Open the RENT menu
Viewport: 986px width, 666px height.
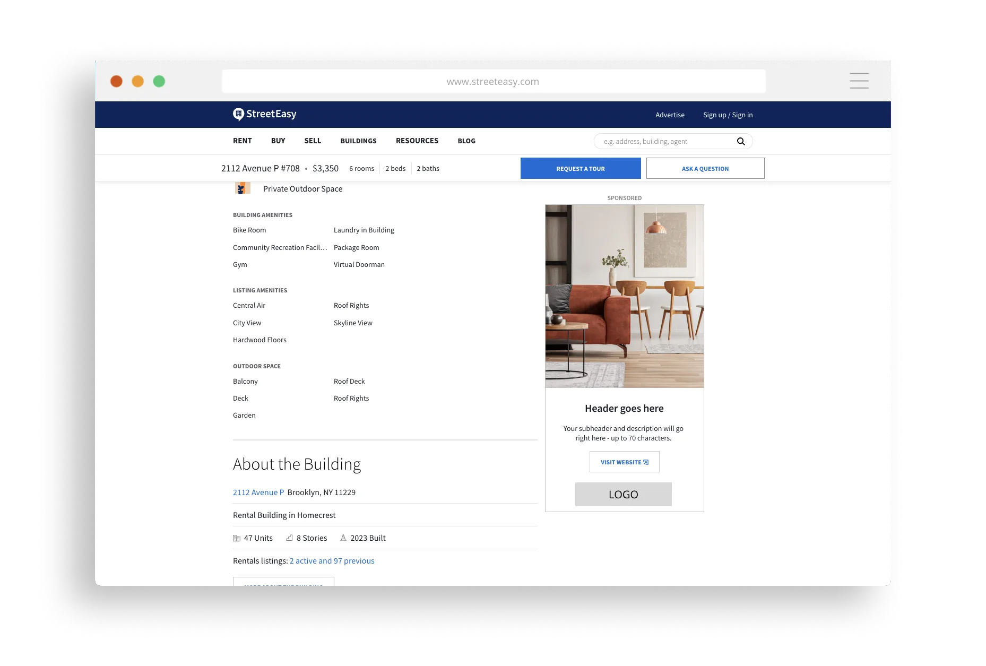243,141
